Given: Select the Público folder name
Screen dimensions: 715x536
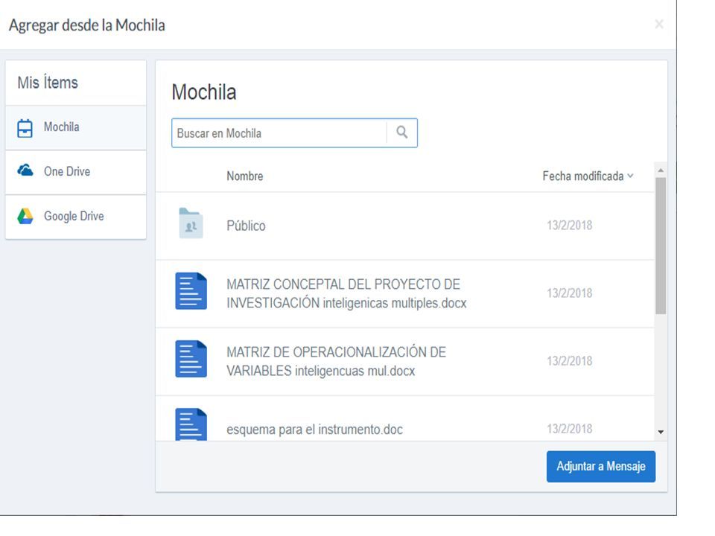Looking at the screenshot, I should pyautogui.click(x=246, y=226).
